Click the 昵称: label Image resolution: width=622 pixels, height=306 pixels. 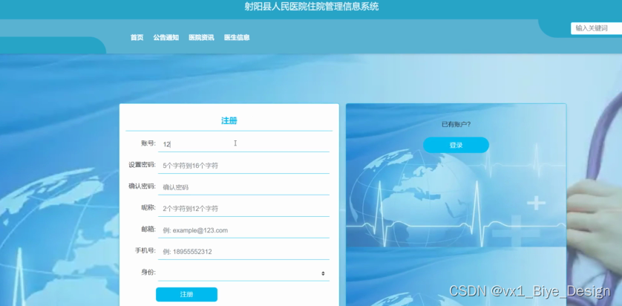point(148,207)
